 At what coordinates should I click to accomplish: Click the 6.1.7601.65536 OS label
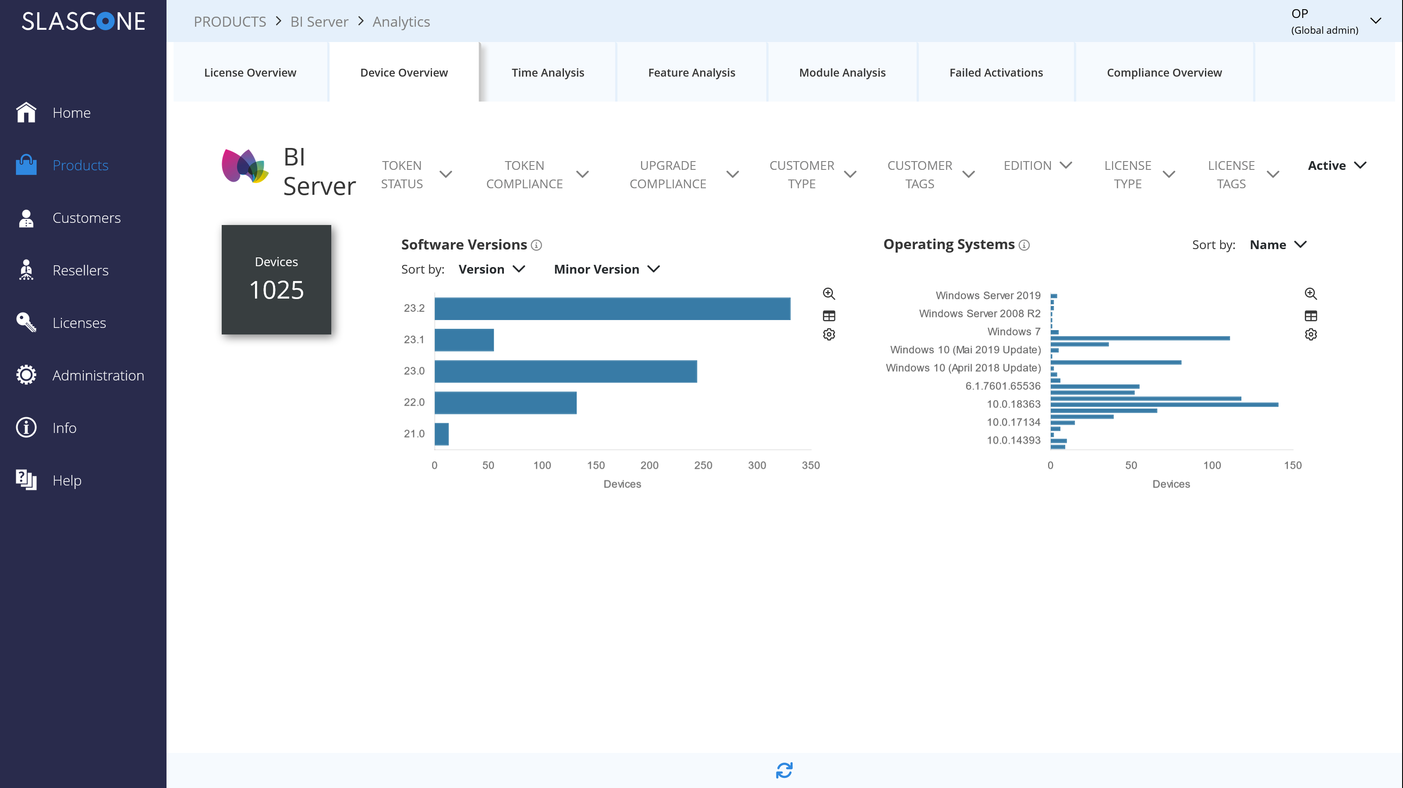[x=1003, y=386]
